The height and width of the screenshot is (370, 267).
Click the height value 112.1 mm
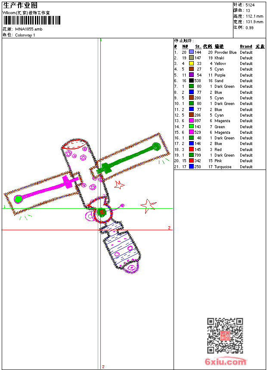(x=255, y=16)
